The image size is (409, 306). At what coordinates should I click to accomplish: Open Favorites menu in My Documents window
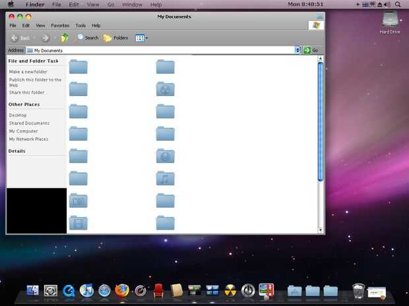click(60, 26)
